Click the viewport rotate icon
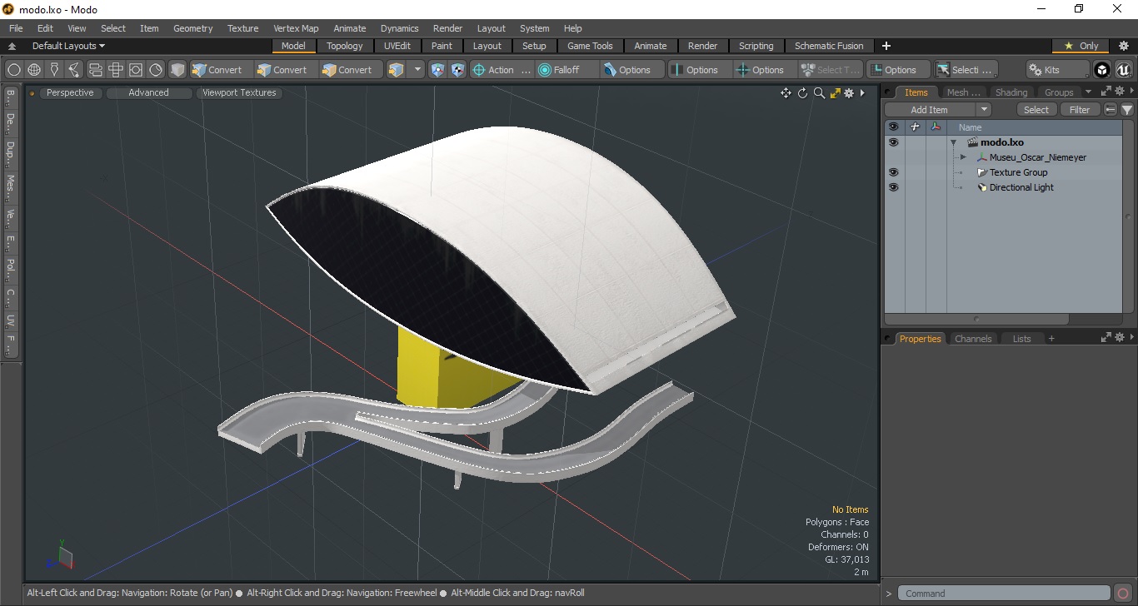 pyautogui.click(x=803, y=93)
